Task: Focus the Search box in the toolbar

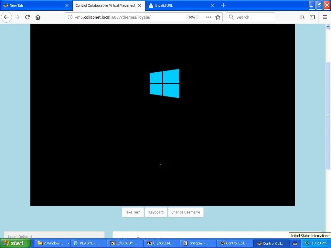Action: pyautogui.click(x=251, y=17)
